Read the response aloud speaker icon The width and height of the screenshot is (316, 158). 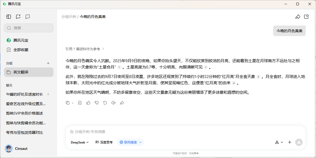[x=113, y=103]
